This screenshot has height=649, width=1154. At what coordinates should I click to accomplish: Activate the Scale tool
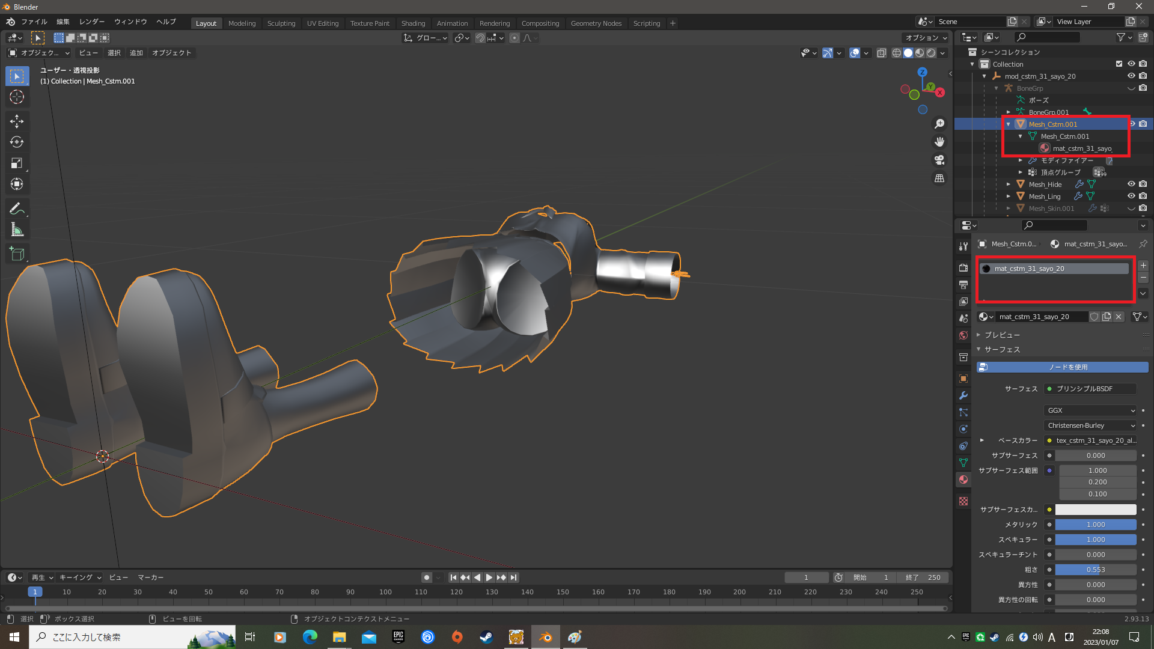click(17, 163)
